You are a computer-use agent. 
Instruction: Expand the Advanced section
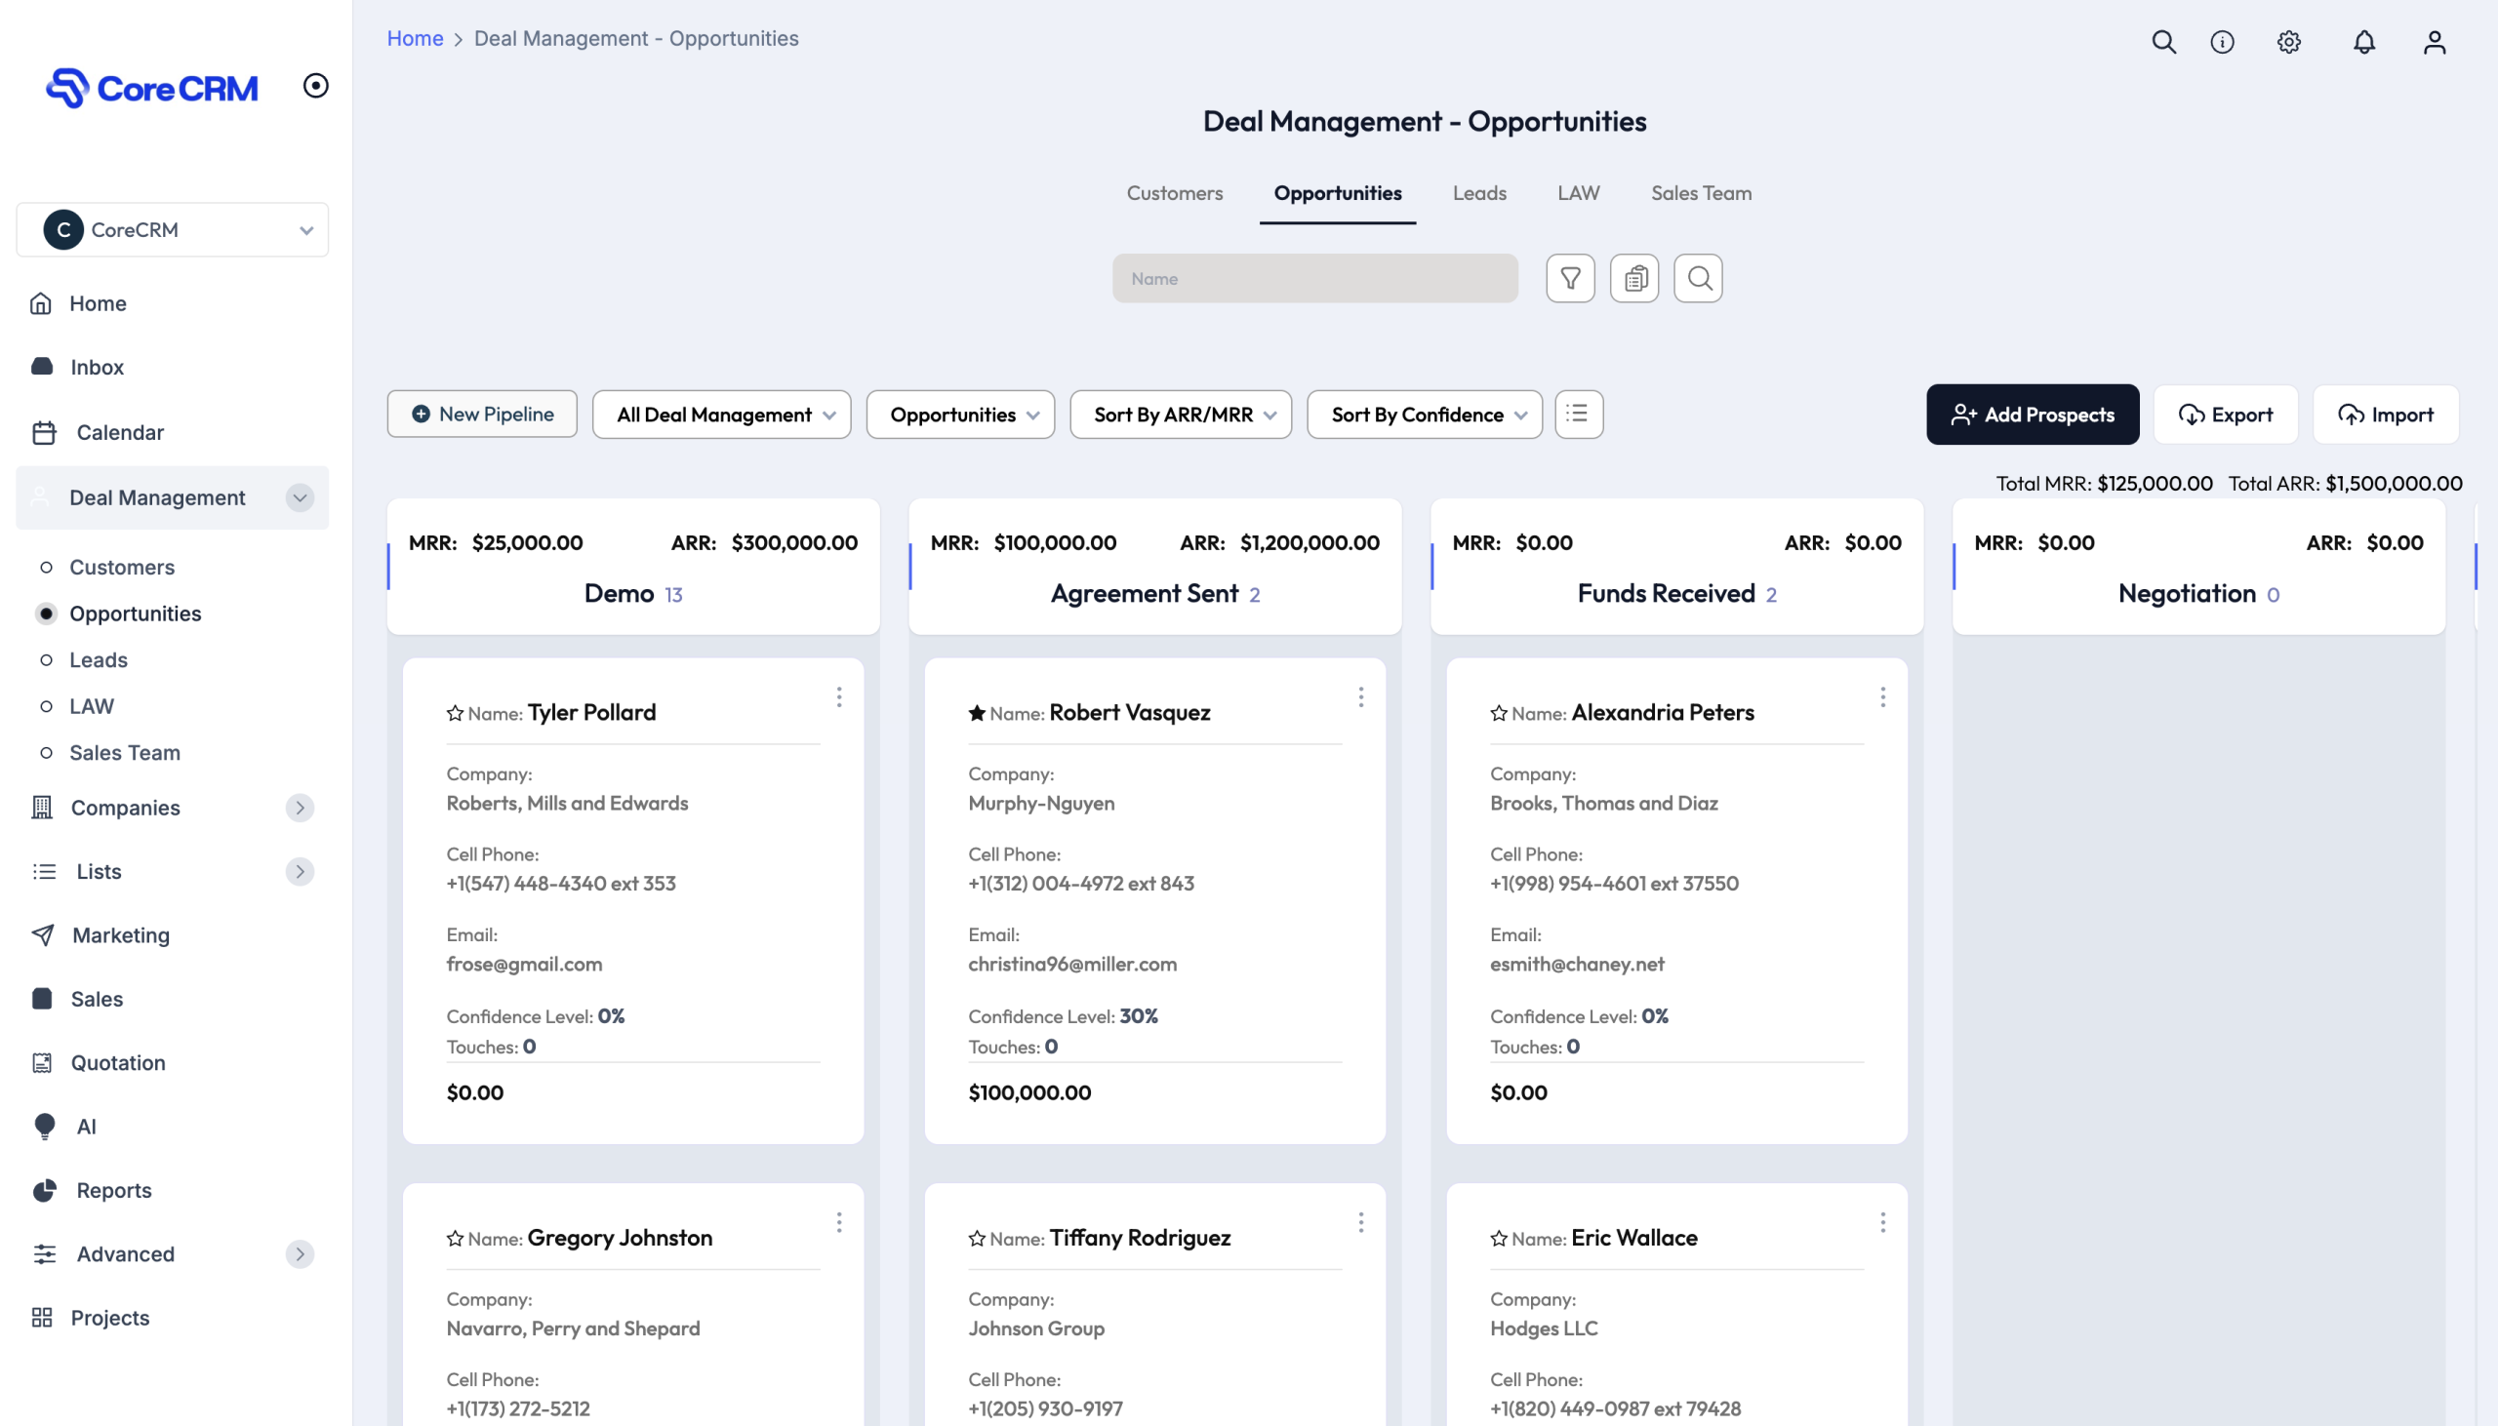300,1254
